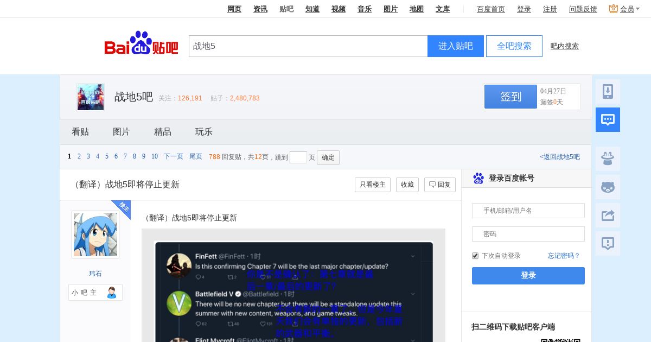Viewport: 651px width, 342px height.
Task: Focus the 手机/邮箱/用户名 field
Action: (x=528, y=211)
